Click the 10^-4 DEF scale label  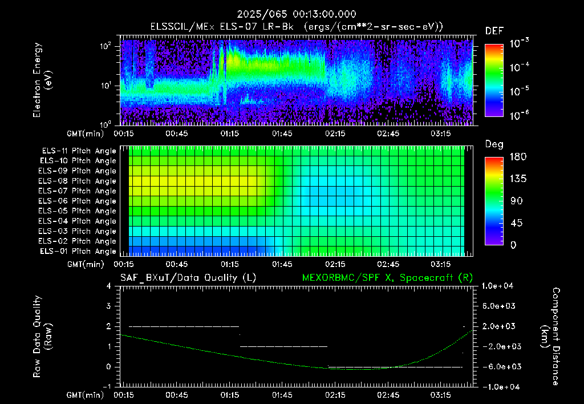click(x=519, y=67)
